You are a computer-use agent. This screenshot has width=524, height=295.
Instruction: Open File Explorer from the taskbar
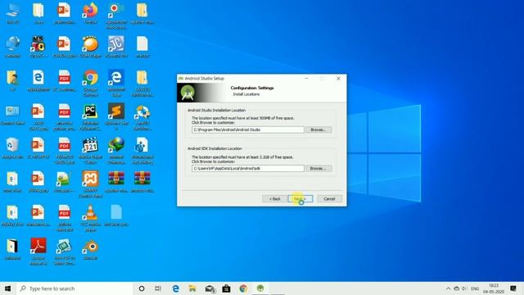192,288
